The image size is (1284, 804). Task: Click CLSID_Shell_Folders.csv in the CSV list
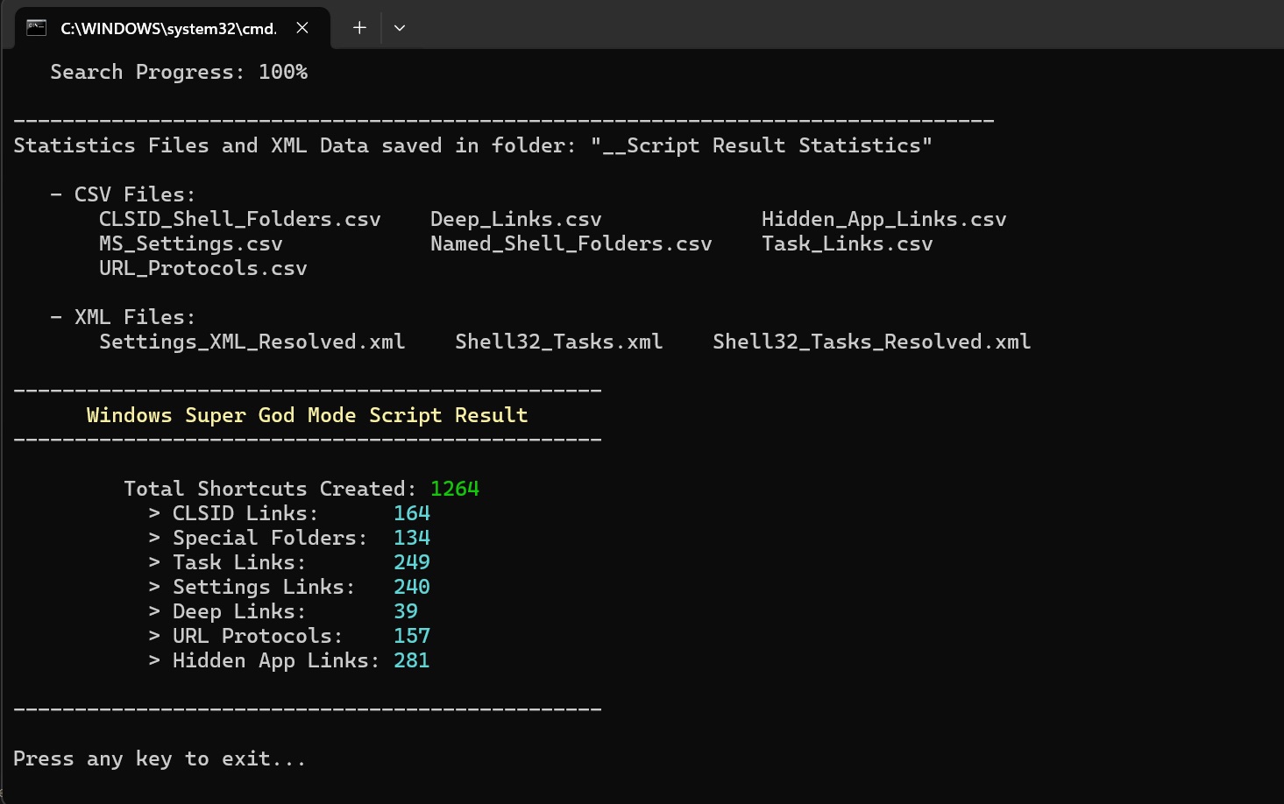(239, 218)
